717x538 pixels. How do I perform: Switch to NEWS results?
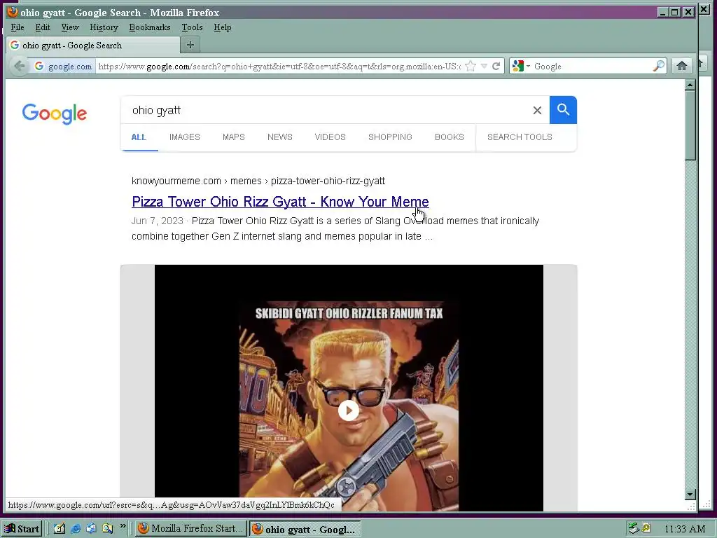[x=280, y=137]
